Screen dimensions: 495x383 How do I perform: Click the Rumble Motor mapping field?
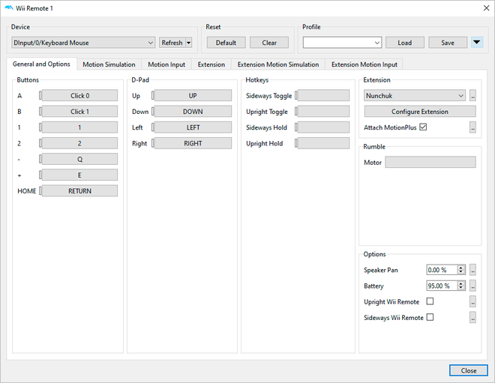pyautogui.click(x=430, y=162)
